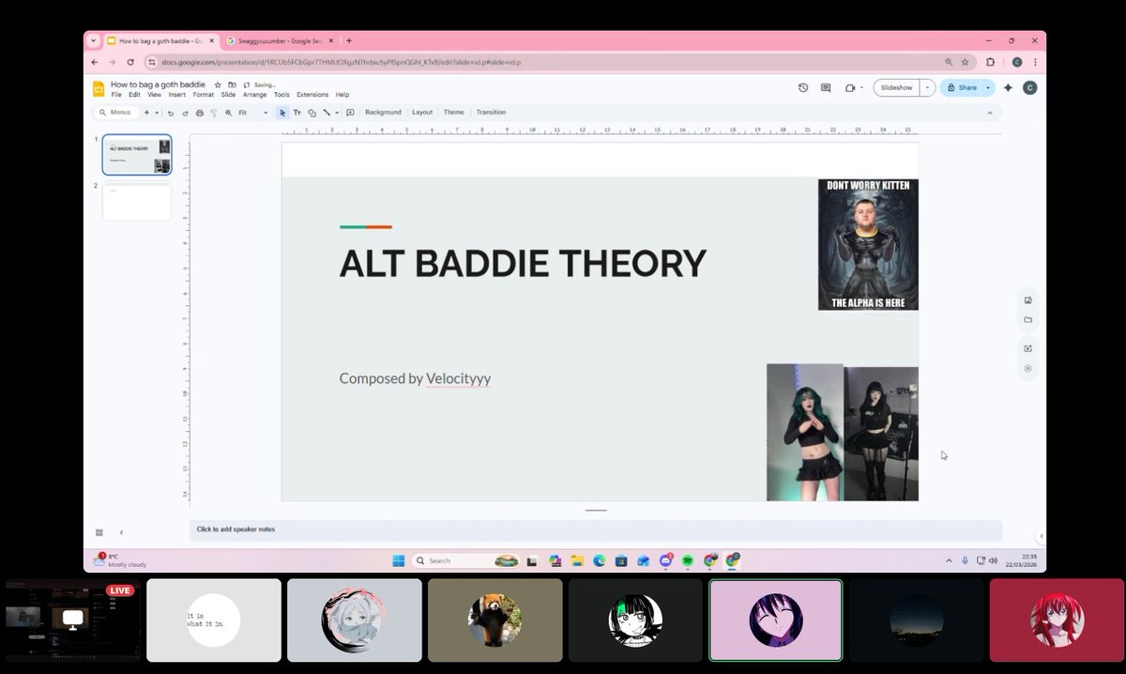Screen dimensions: 1126x674
Task: Click the Move to folder icon
Action: 232,84
